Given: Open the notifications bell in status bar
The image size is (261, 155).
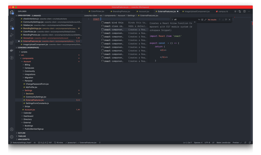Looking at the screenshot, I should (250, 143).
